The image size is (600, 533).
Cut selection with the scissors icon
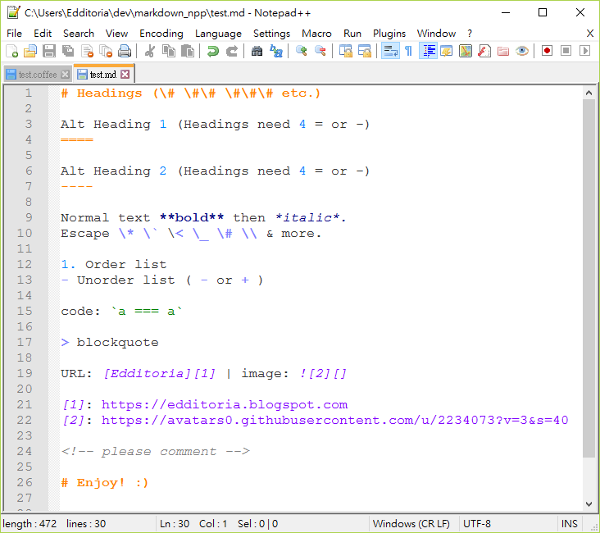(x=150, y=51)
